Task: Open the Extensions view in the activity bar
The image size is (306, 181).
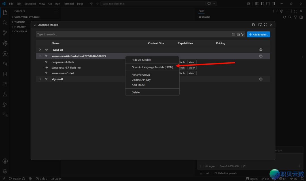Action: pos(5,84)
